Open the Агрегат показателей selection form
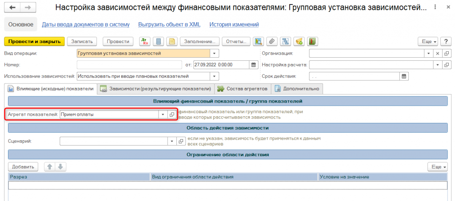Screen dimensions: 455x201 [x=172, y=114]
